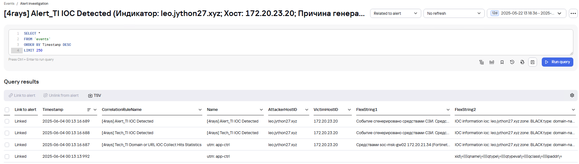This screenshot has width=579, height=164.
Task: Click the bookmark icon in query toolbar
Action: 502,62
